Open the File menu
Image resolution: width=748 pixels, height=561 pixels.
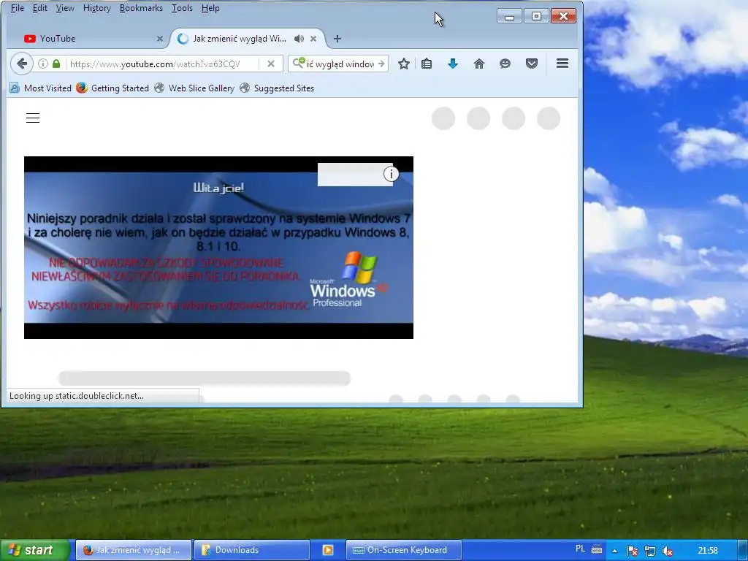coord(18,8)
